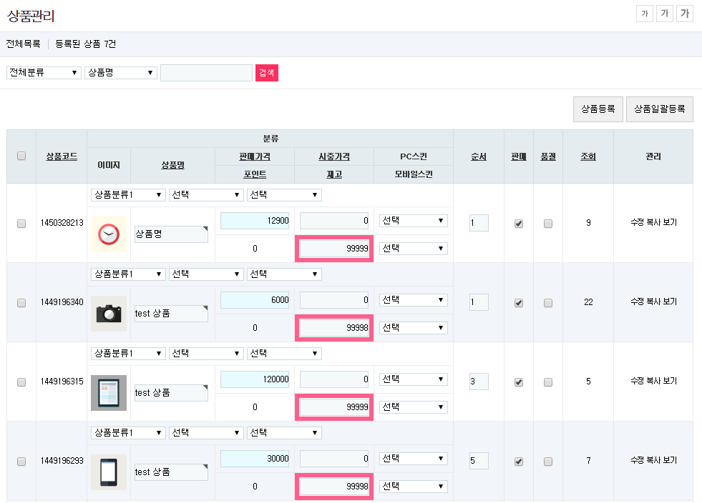702x503 pixels.
Task: Click the 검색 search button
Action: [x=267, y=73]
